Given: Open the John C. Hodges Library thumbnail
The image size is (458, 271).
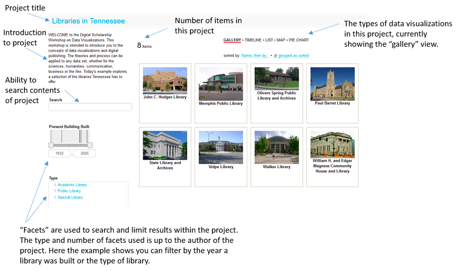Looking at the screenshot, I should pos(165,81).
